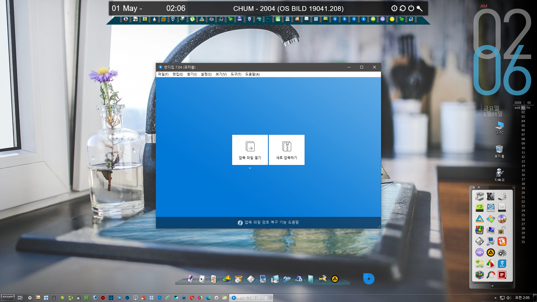Click the taskbar clock 오전 2:05
Image resolution: width=537 pixels, height=302 pixels.
(x=522, y=298)
